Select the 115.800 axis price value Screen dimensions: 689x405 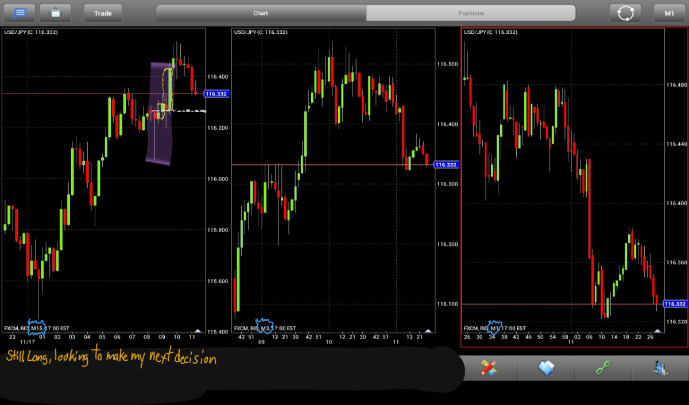217,230
